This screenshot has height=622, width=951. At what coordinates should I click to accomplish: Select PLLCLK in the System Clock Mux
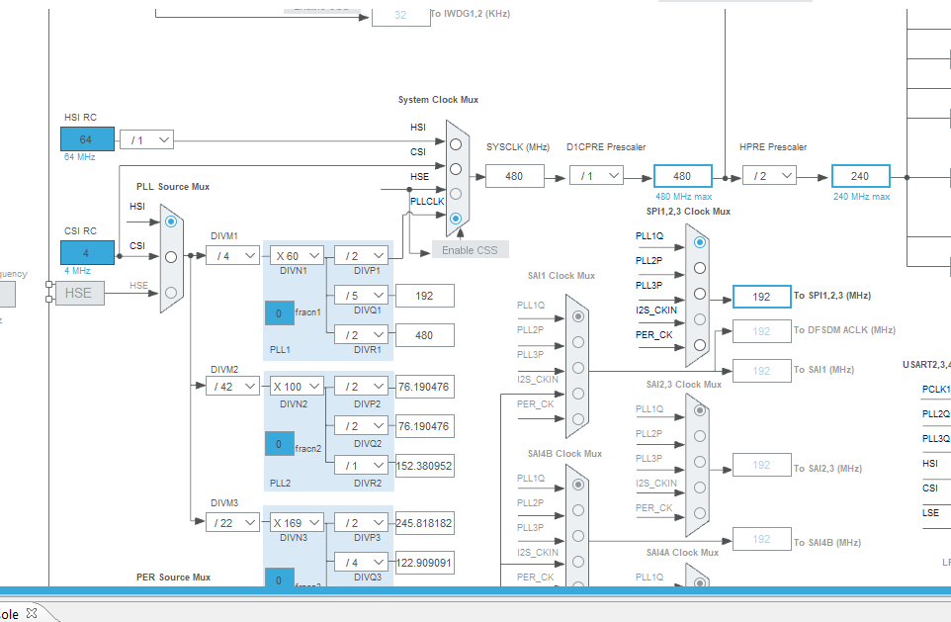point(455,218)
